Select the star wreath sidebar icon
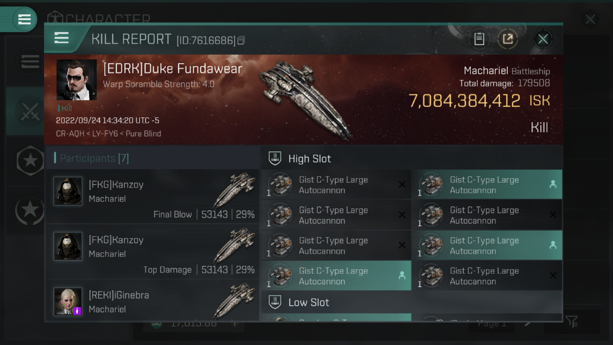The width and height of the screenshot is (613, 345). click(30, 210)
